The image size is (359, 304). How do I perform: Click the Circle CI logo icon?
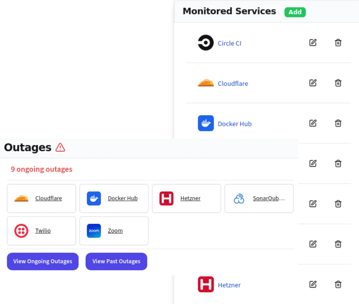pyautogui.click(x=206, y=43)
